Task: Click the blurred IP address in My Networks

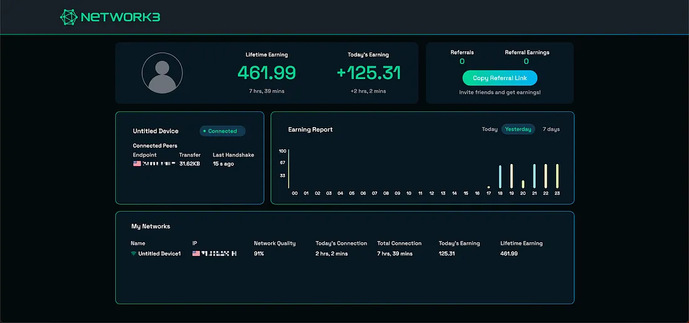Action: coord(220,254)
